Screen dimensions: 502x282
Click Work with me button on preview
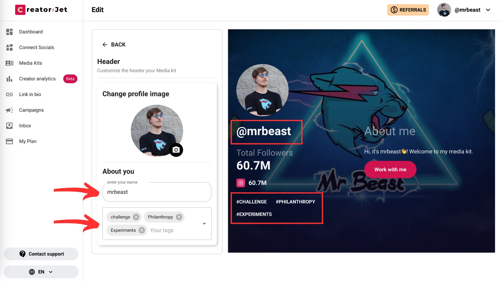click(x=390, y=169)
